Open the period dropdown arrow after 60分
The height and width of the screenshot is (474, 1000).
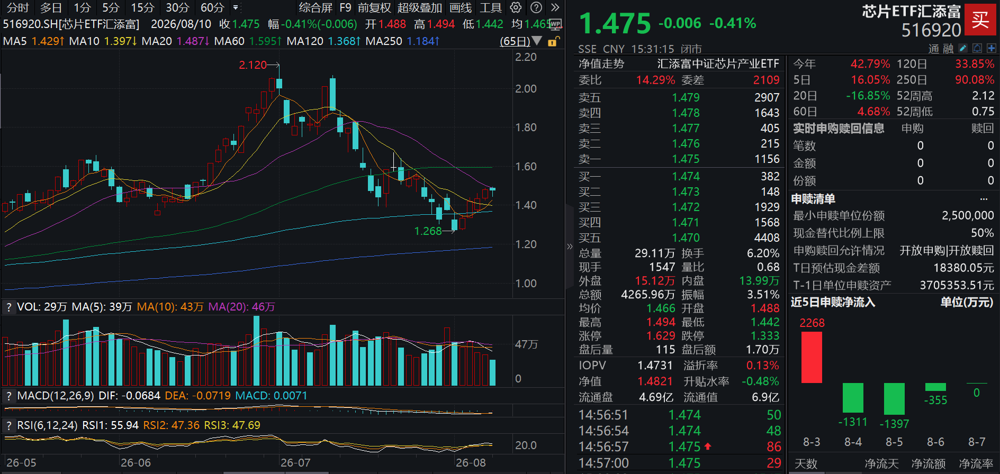(236, 7)
